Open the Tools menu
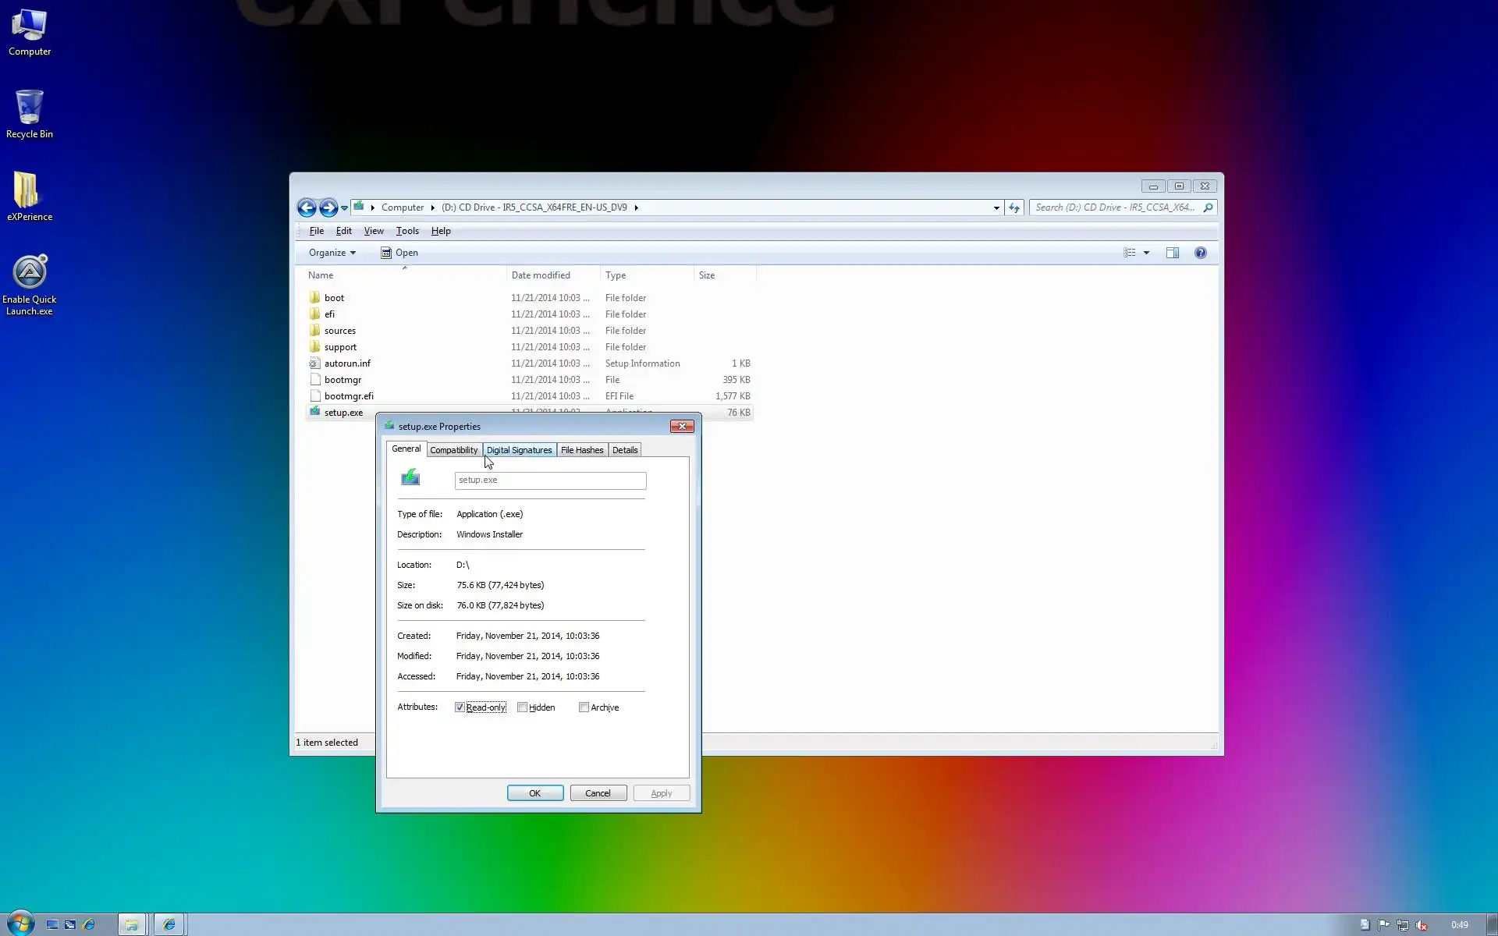The image size is (1498, 936). [406, 231]
